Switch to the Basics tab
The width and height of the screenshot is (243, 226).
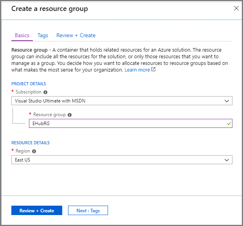(x=22, y=35)
